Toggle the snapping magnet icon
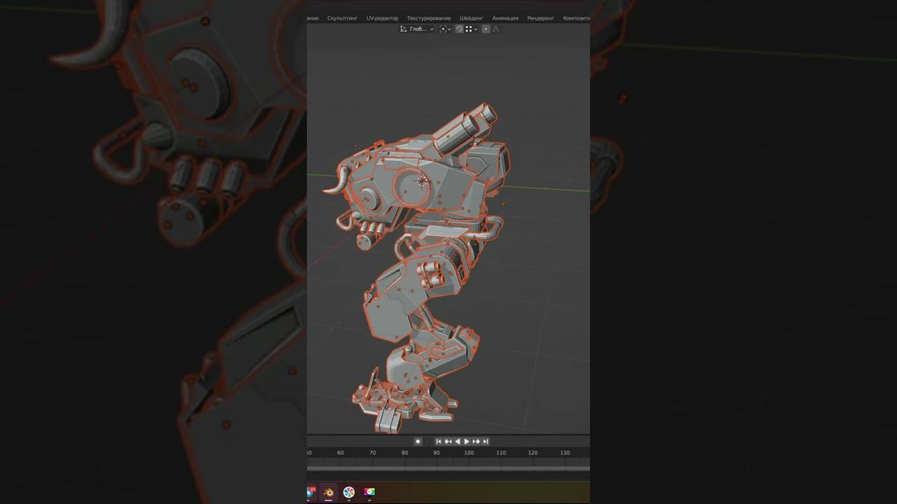The image size is (897, 504). (459, 29)
